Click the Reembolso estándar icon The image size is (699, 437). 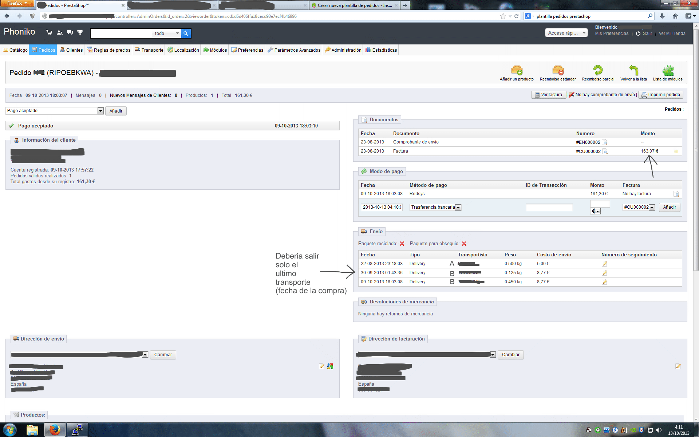[x=558, y=70]
